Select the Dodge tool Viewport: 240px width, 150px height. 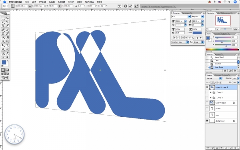[7, 41]
